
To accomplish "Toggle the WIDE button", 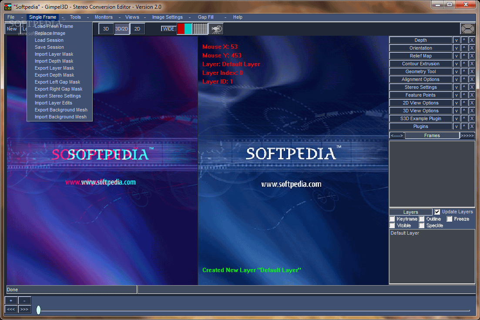I will pyautogui.click(x=168, y=29).
